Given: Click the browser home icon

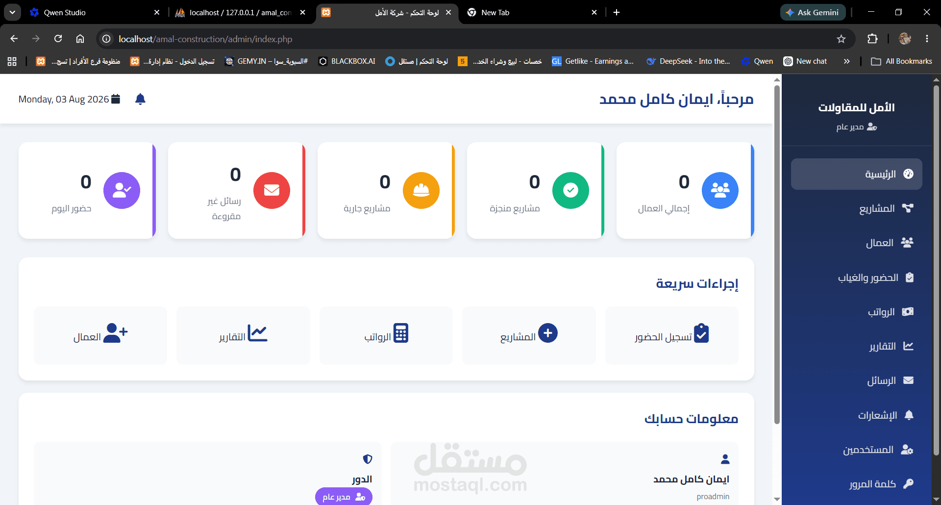Looking at the screenshot, I should pyautogui.click(x=80, y=39).
